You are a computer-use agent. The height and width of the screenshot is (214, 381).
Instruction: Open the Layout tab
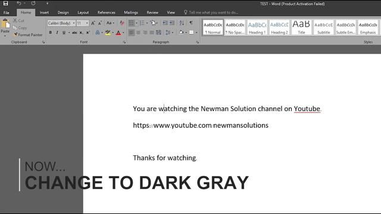(83, 12)
